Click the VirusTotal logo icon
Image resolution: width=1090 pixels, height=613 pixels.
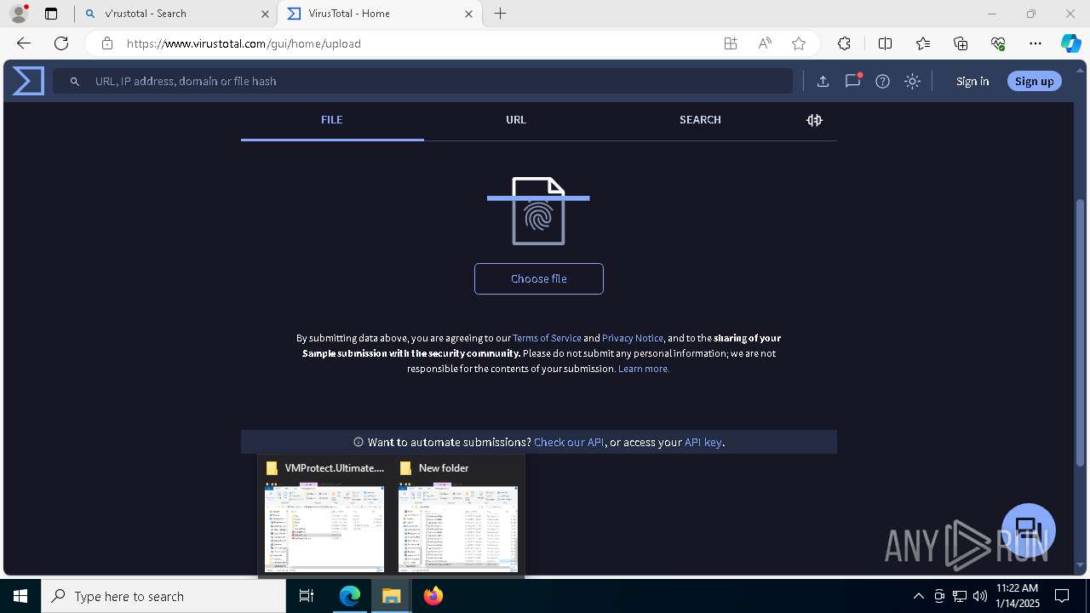pyautogui.click(x=28, y=81)
